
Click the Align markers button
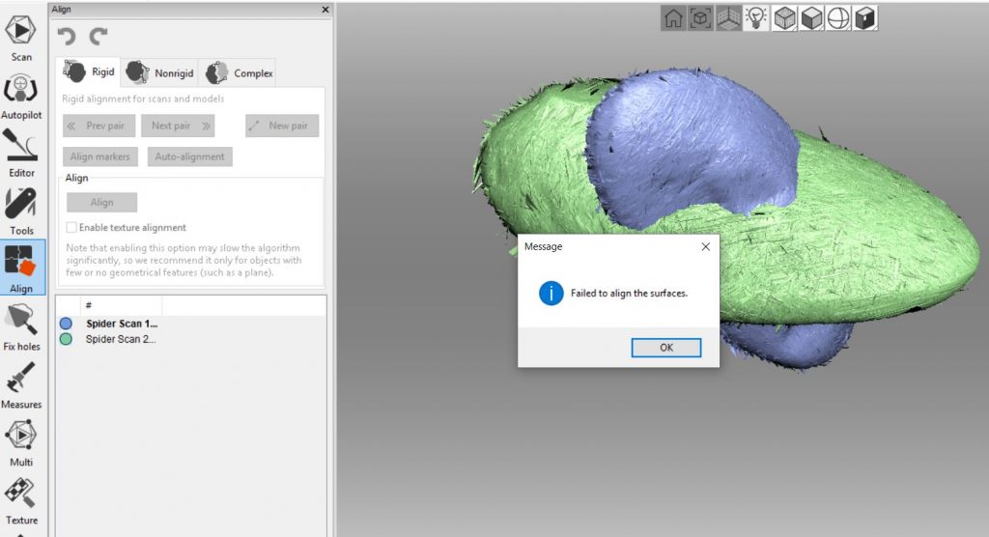tap(100, 156)
